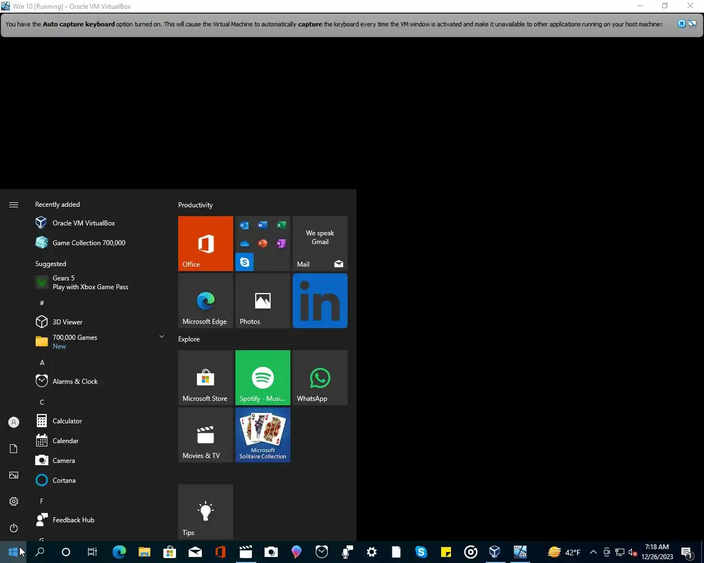Viewport: 704px width, 563px height.
Task: Click the 'A' letter header in app list
Action: (42, 362)
